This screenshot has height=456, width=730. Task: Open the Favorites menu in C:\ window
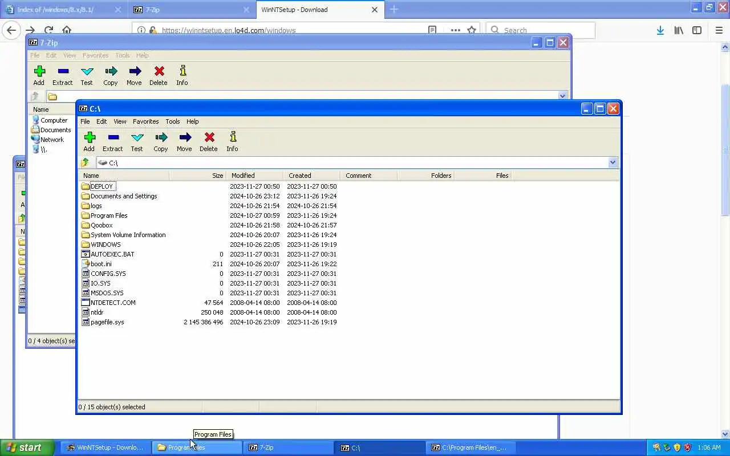click(x=146, y=121)
